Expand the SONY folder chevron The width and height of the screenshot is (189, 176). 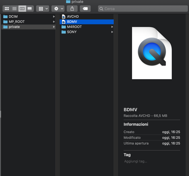(112, 32)
